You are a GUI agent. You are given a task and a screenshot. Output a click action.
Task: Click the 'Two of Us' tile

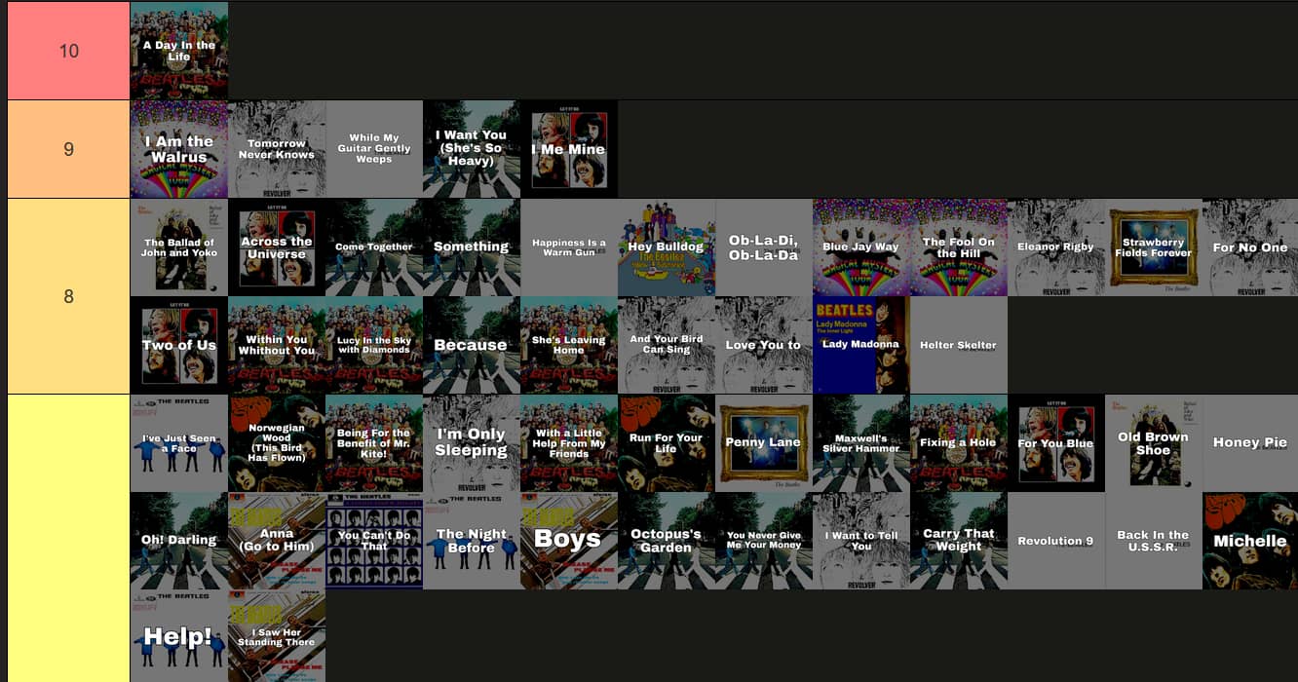click(x=179, y=345)
